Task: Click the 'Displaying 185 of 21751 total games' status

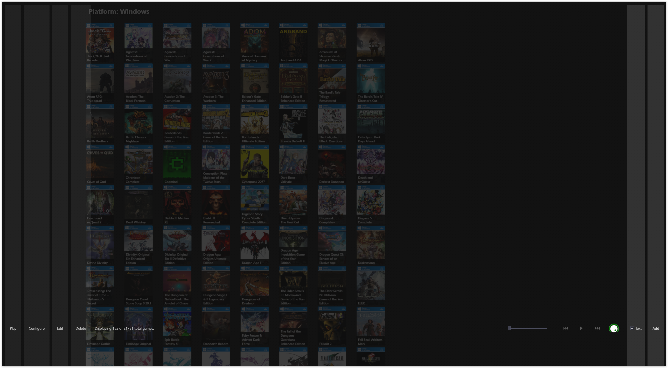Action: (124, 328)
